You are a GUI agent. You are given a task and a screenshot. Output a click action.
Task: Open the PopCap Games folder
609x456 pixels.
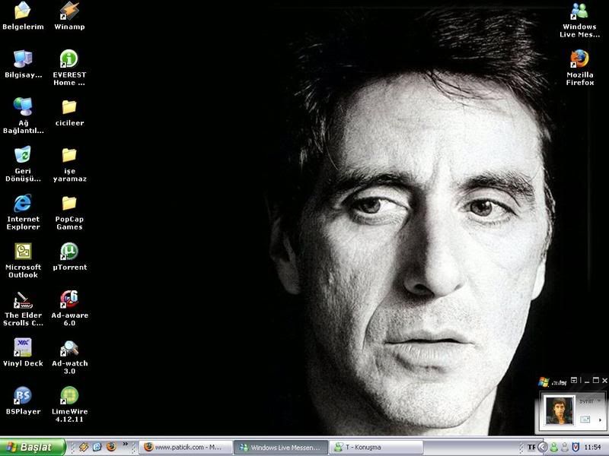point(69,204)
